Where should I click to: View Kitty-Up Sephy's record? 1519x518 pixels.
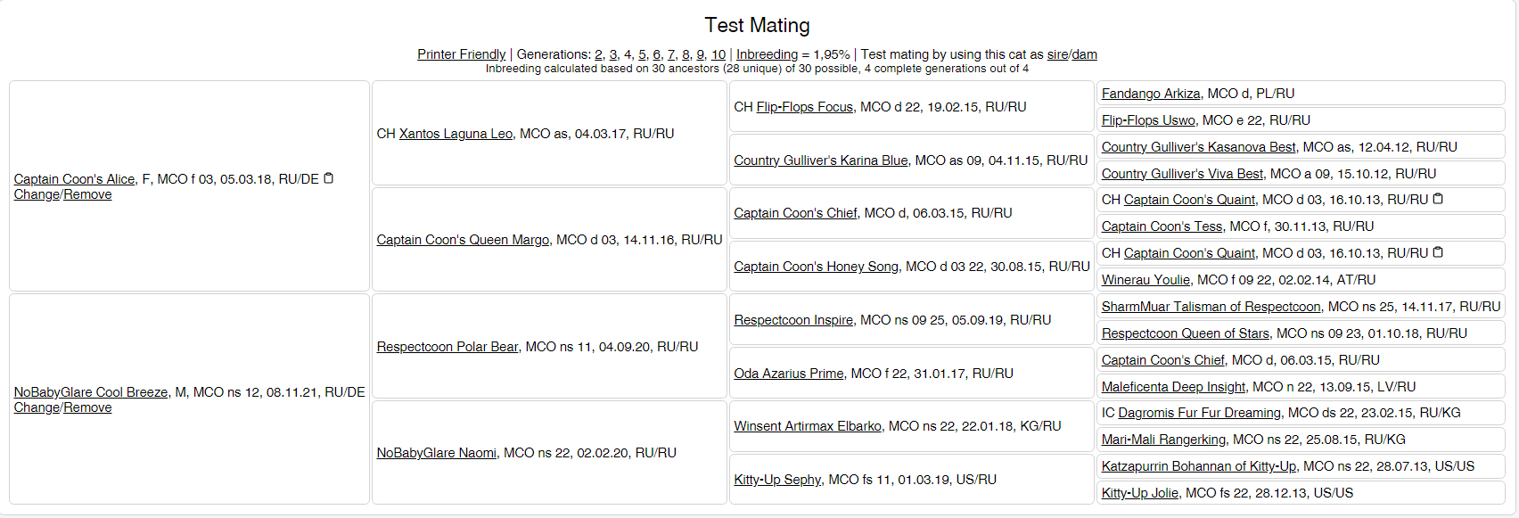[777, 480]
